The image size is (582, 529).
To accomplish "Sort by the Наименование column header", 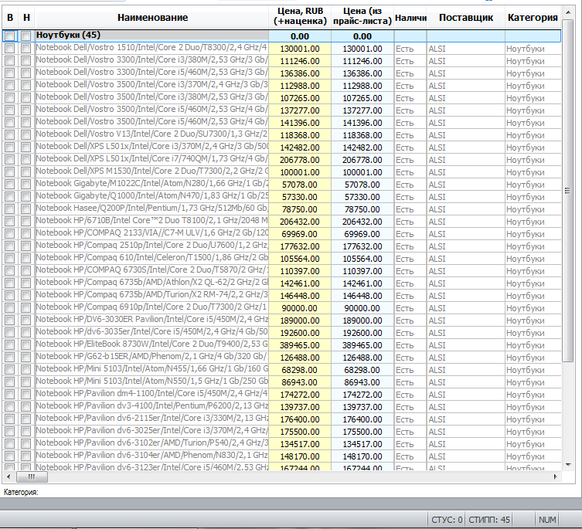I will [x=152, y=18].
